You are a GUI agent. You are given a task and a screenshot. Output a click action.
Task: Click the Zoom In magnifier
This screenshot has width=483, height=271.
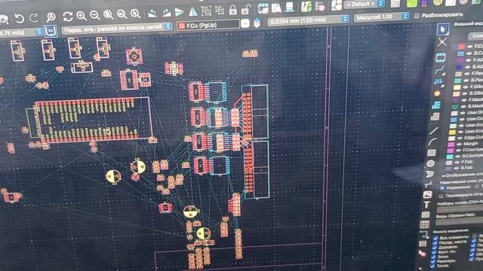tap(82, 16)
